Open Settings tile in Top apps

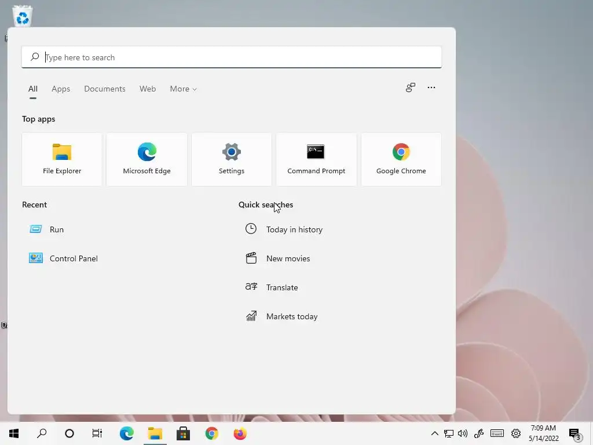tap(232, 159)
